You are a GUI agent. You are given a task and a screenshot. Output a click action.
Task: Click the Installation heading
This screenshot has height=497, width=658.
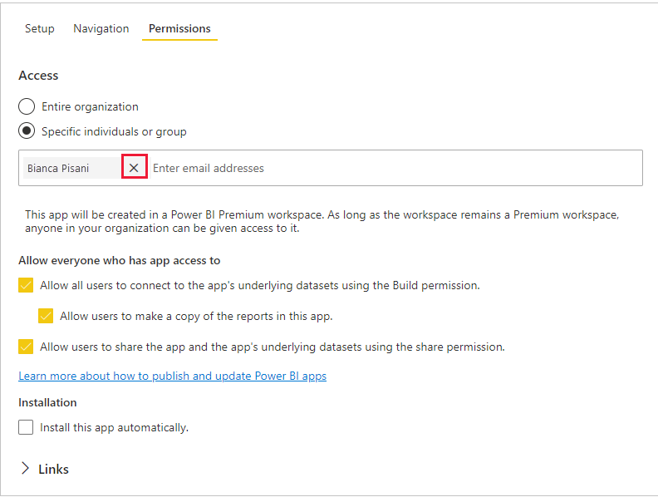pyautogui.click(x=47, y=402)
